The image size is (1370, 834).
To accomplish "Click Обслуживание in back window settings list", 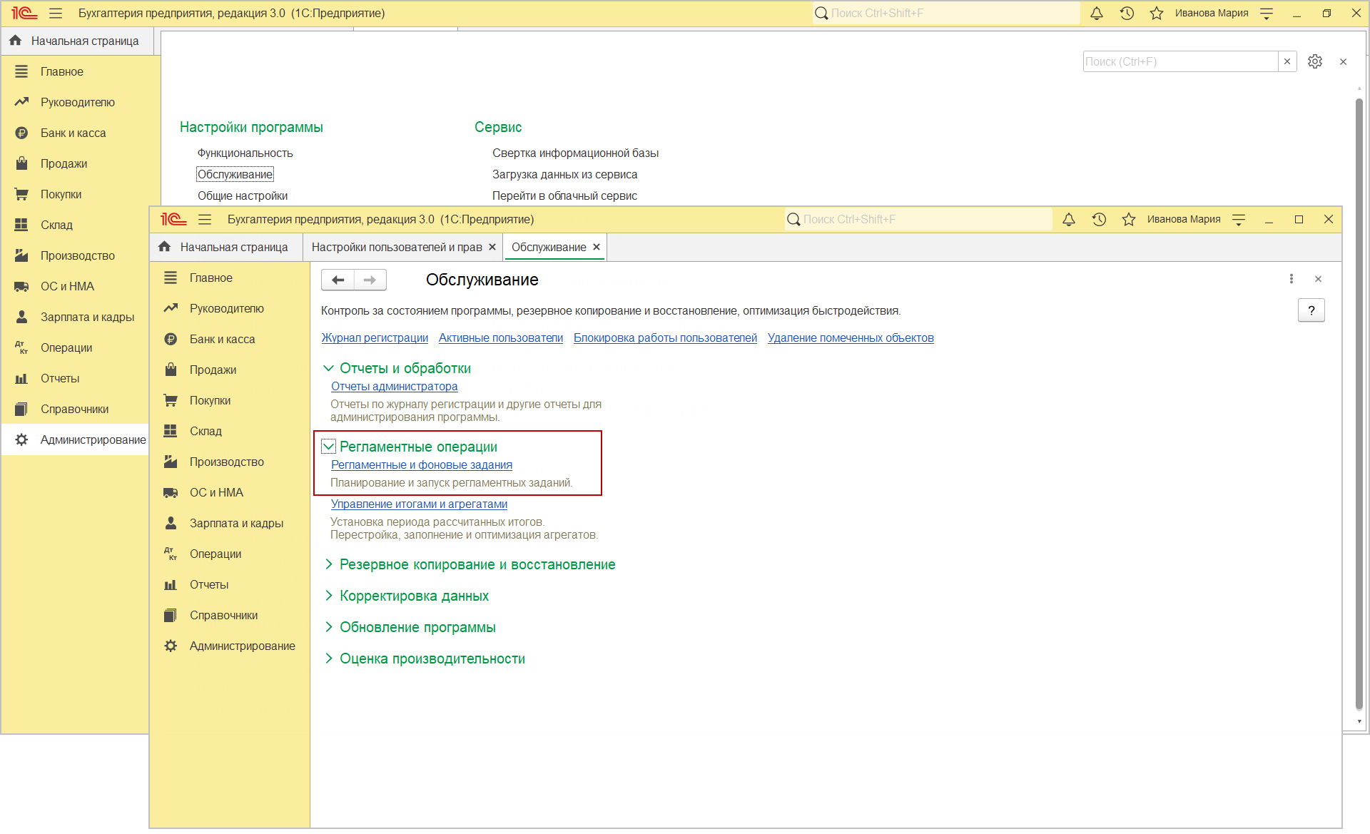I will [x=235, y=174].
